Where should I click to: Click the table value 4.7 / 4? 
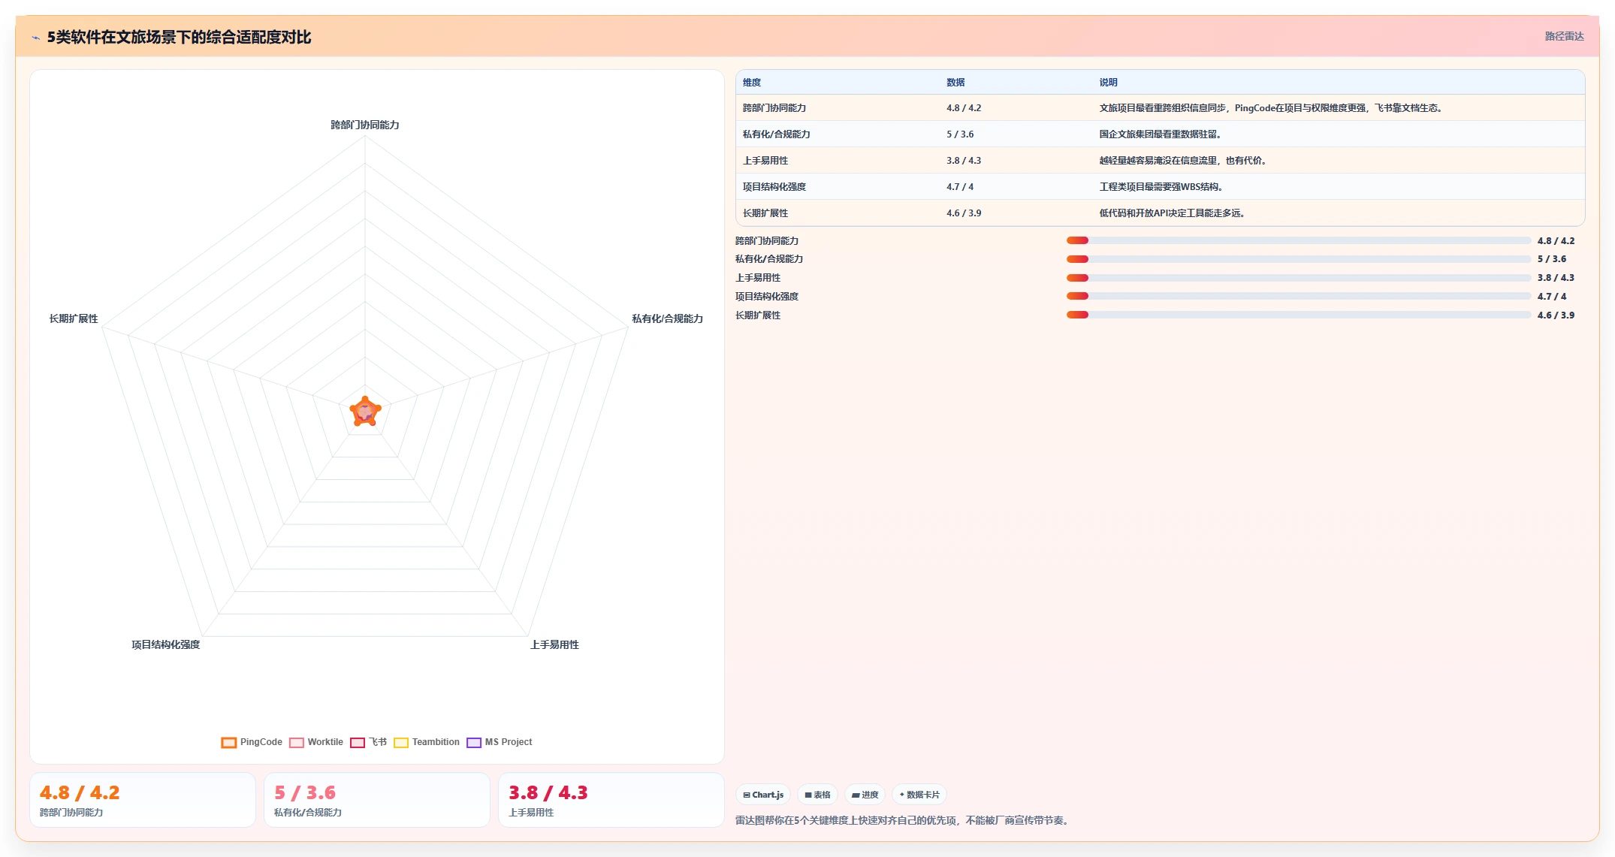960,187
